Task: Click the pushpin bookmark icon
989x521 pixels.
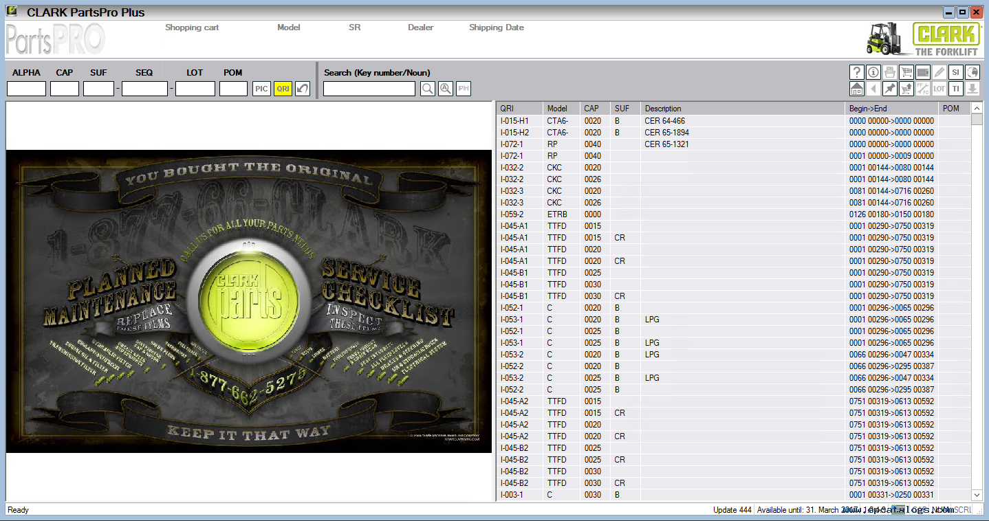Action: coord(890,89)
